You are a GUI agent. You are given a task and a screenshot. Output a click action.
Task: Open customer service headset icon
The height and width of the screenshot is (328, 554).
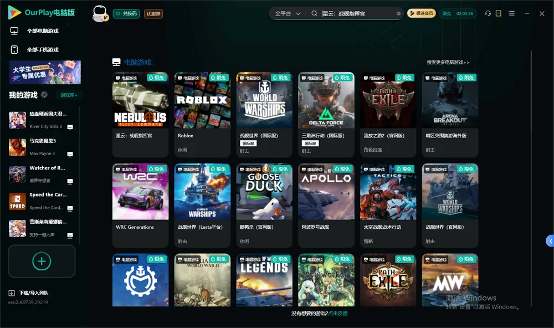click(x=488, y=13)
